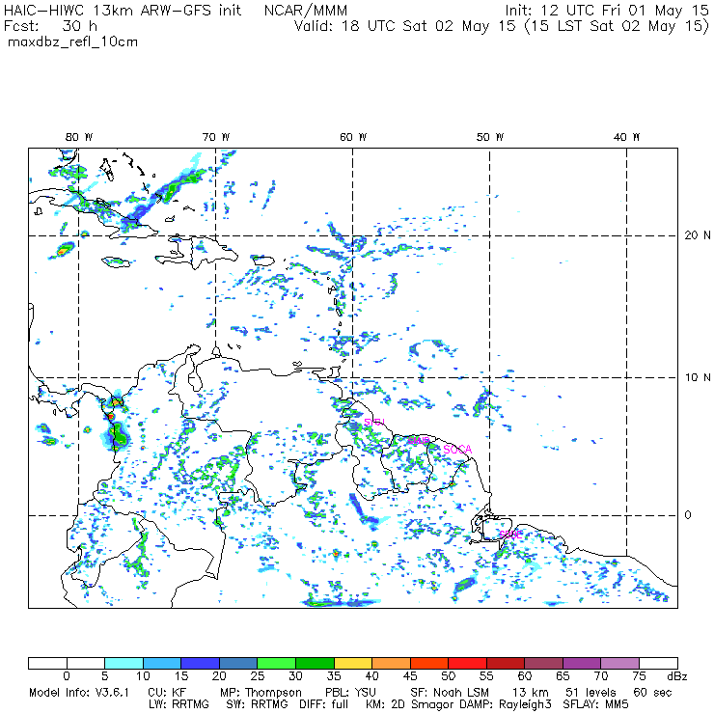Screen dimensions: 714x714
Task: Click the 'SFLAY: MM5' text
Action: click(x=595, y=704)
